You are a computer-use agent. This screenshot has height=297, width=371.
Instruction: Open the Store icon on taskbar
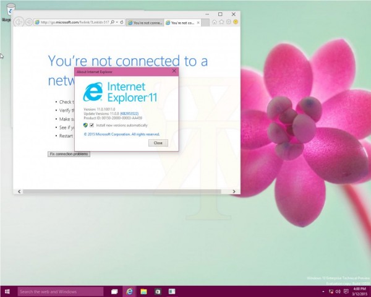[x=158, y=291]
